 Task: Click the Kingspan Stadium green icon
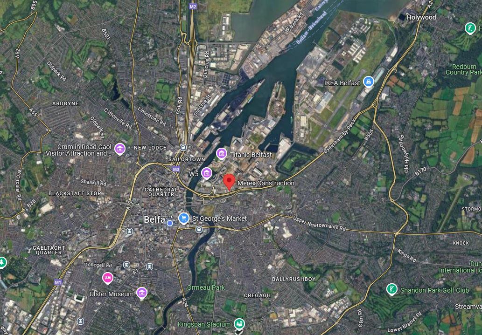[239, 324]
